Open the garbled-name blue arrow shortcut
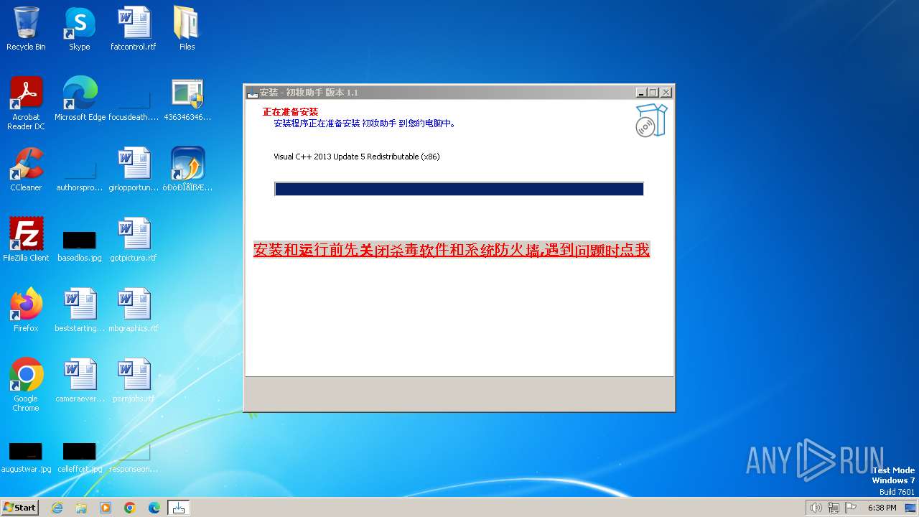919x517 pixels. pyautogui.click(x=187, y=169)
